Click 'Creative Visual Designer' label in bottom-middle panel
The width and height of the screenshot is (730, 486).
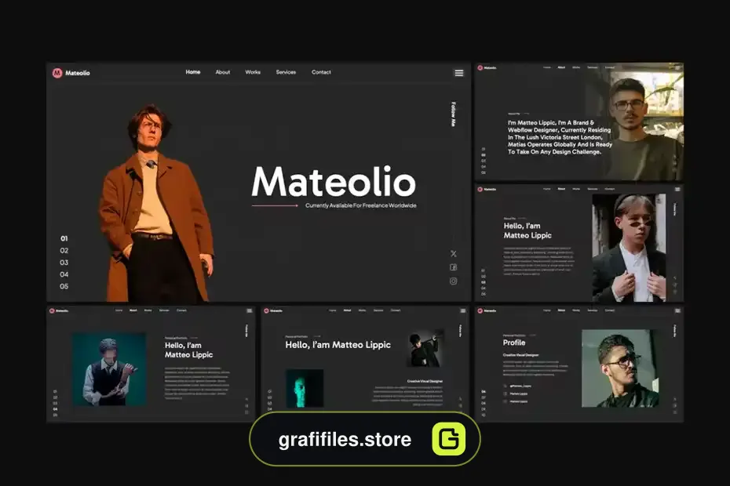click(425, 382)
